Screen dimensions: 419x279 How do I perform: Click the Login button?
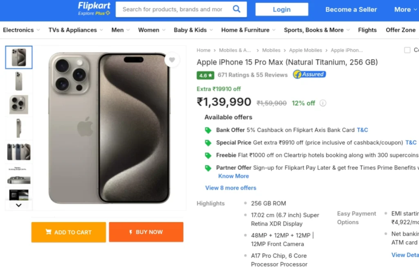pyautogui.click(x=282, y=10)
